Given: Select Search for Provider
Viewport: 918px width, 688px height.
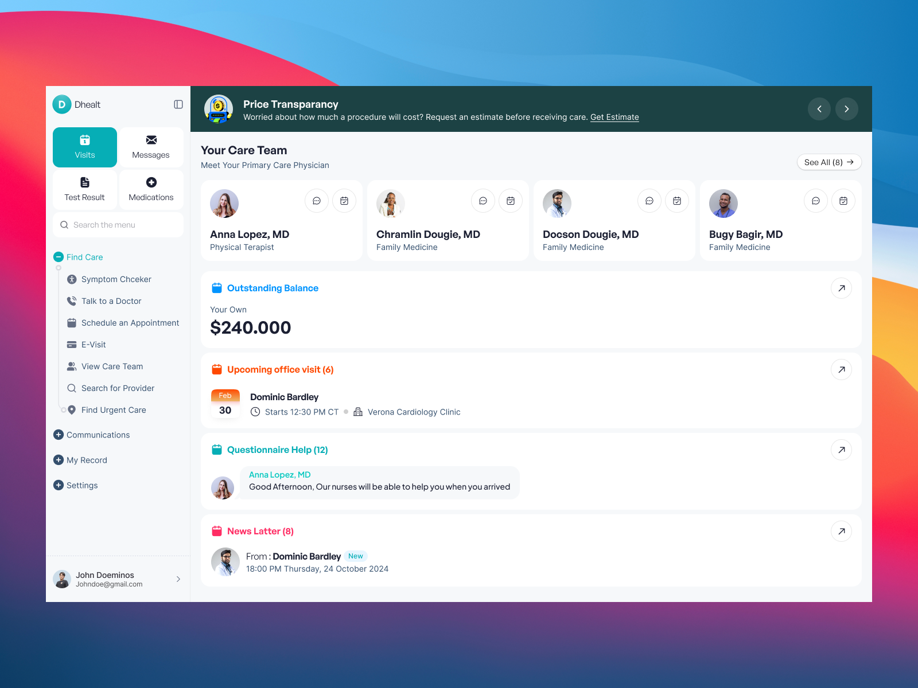Looking at the screenshot, I should 111,388.
